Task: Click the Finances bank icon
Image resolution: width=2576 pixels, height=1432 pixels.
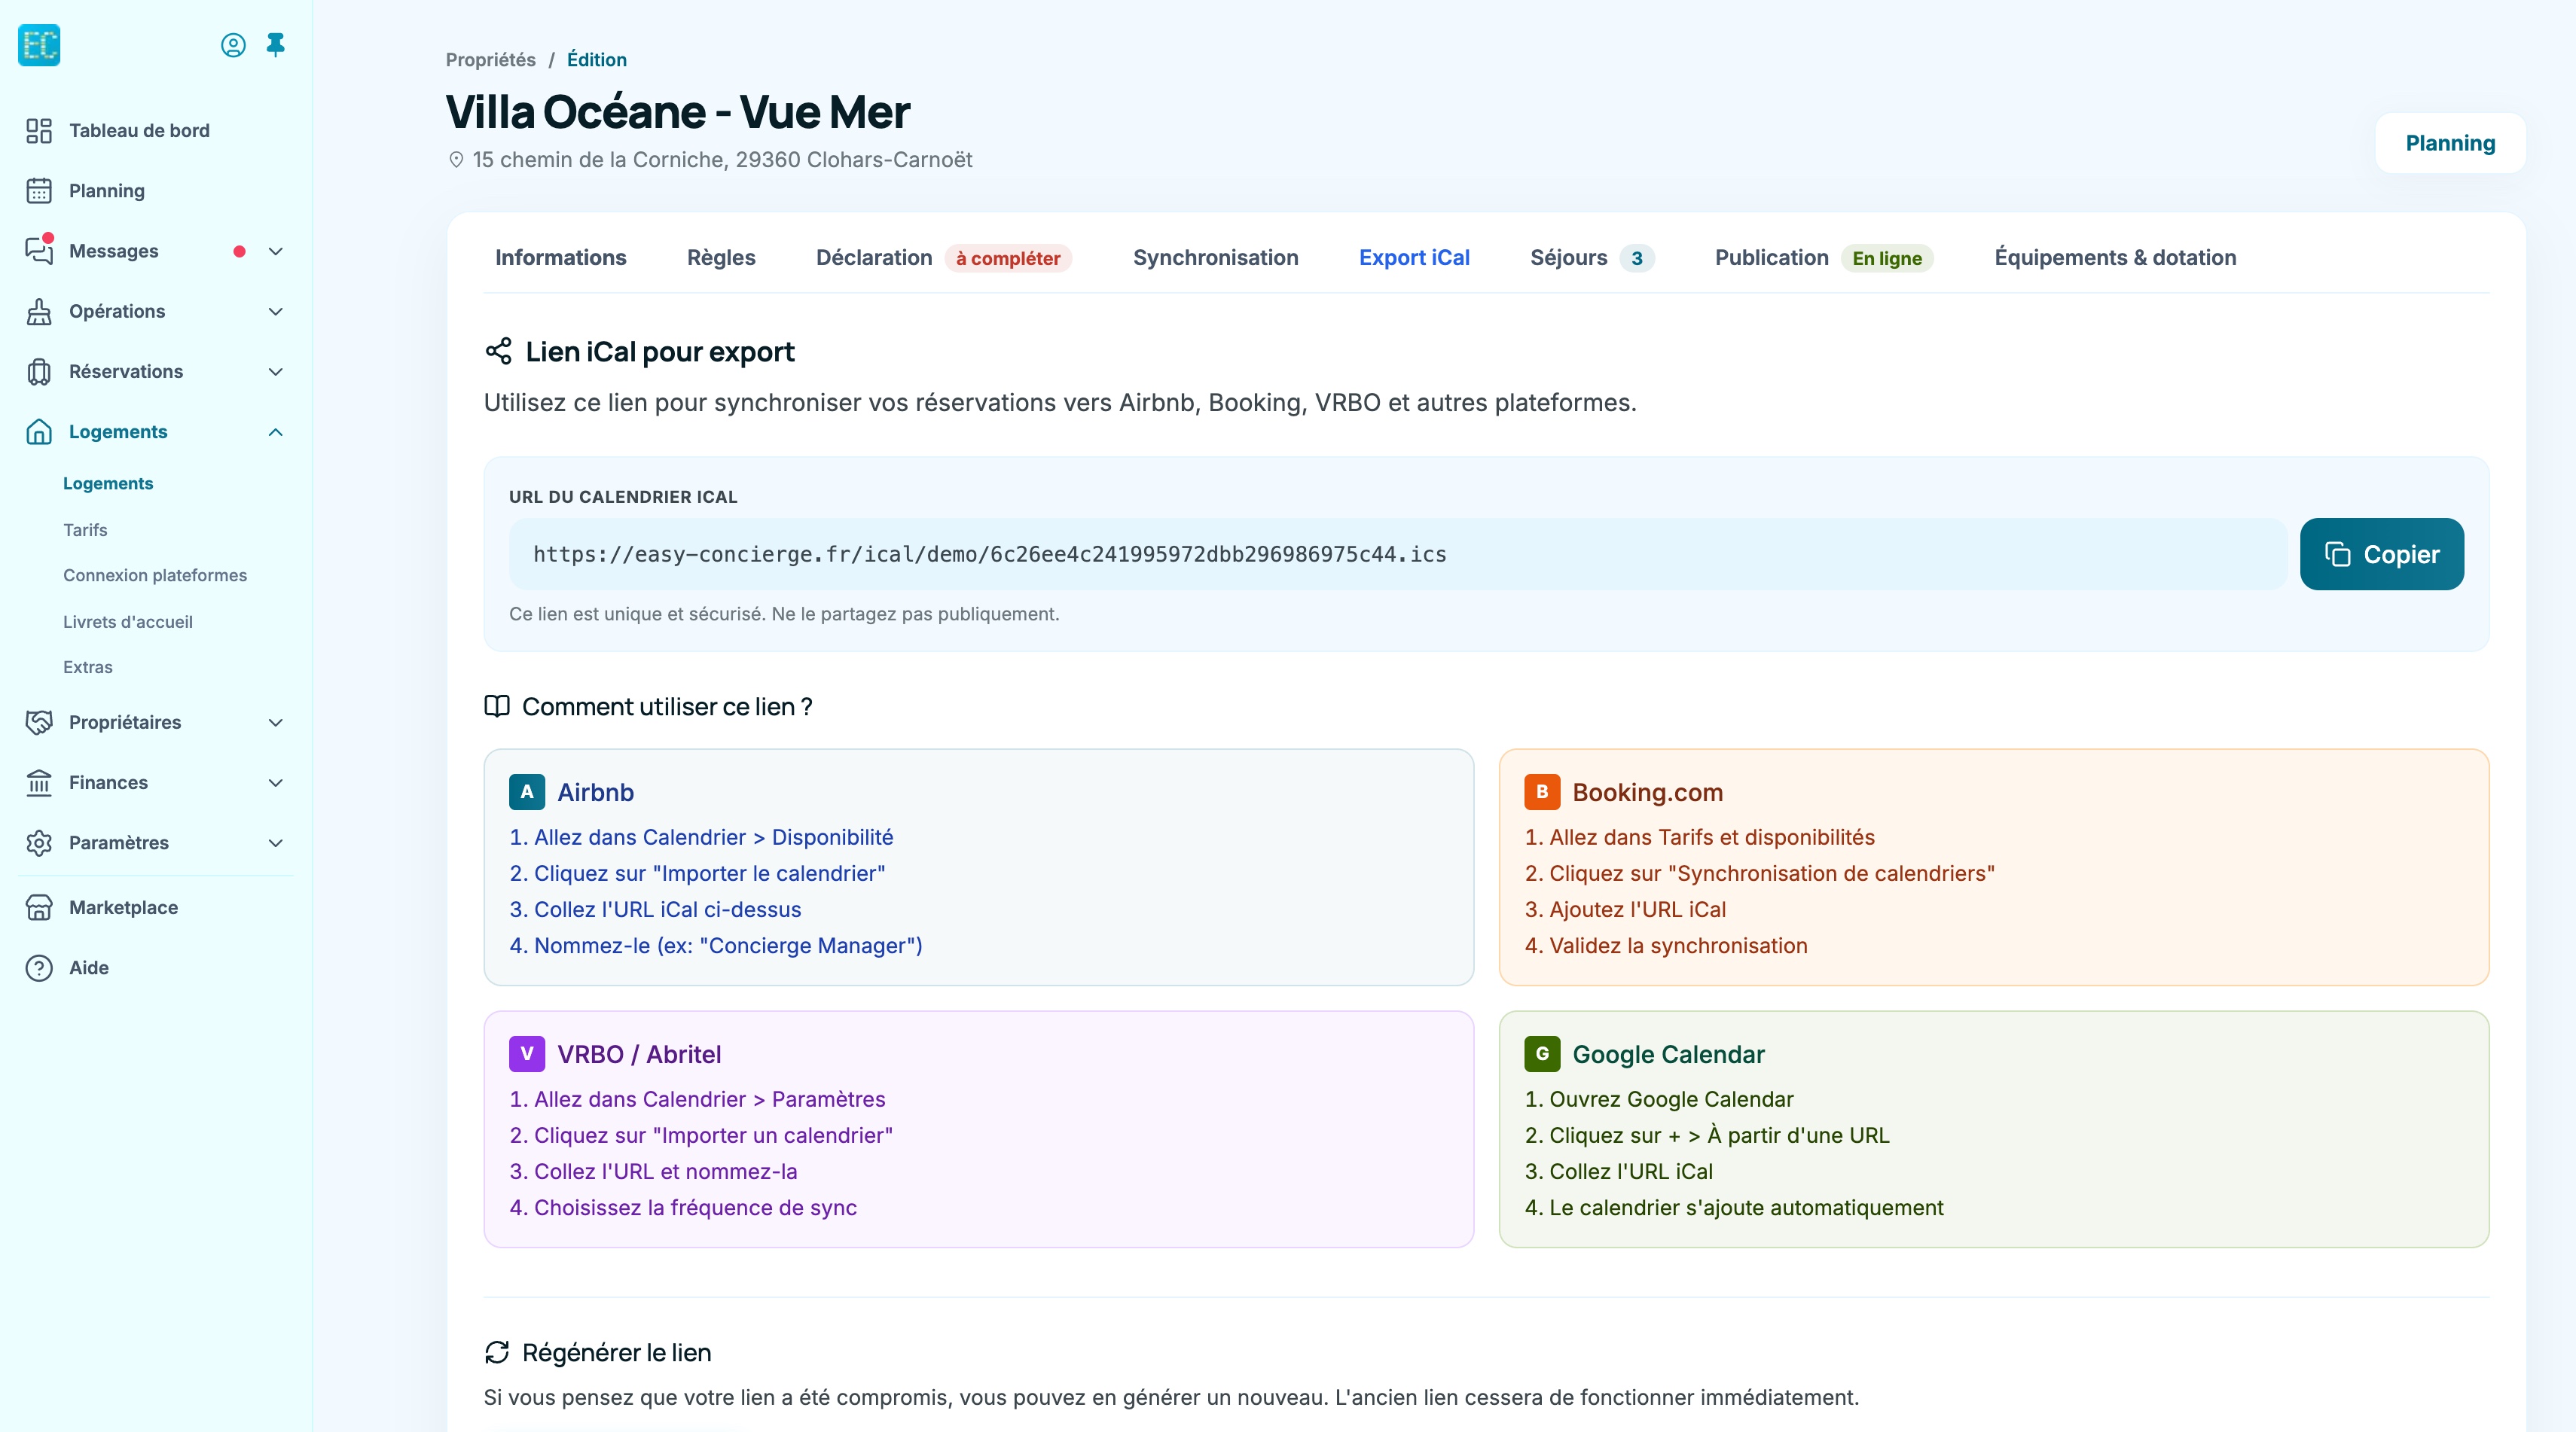Action: pos(39,782)
